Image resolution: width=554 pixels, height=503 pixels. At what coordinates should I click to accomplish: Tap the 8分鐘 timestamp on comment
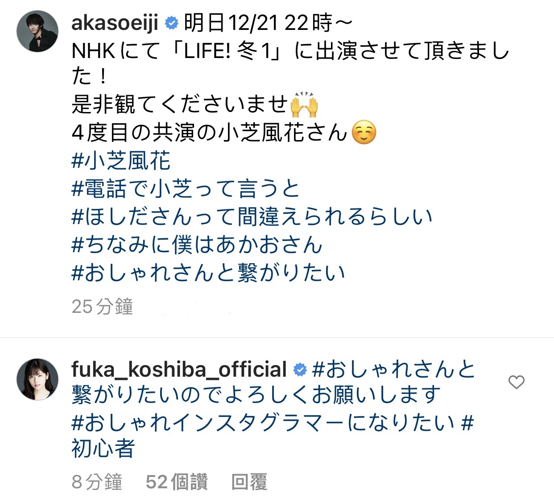97,482
